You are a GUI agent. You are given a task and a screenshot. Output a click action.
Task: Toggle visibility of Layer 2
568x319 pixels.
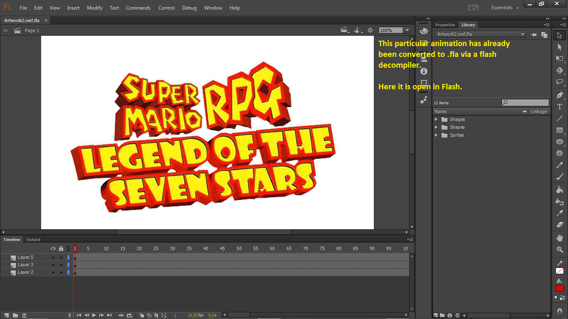click(53, 272)
